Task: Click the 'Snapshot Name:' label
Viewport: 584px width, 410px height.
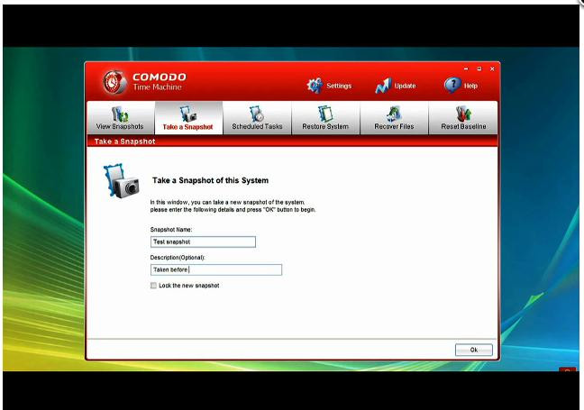Action: (171, 230)
